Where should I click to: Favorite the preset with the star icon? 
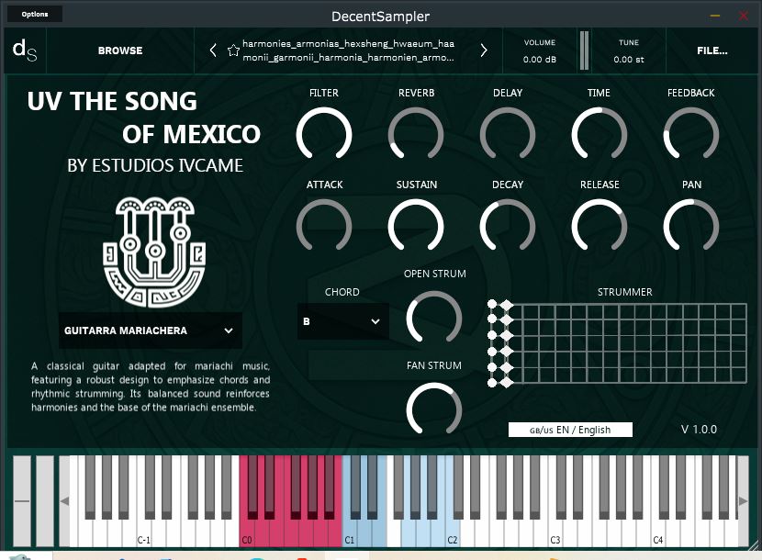tap(233, 50)
